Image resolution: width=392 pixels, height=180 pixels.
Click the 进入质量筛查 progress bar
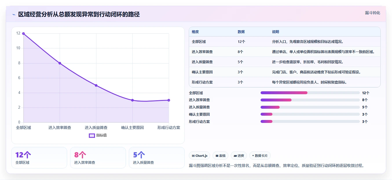(x=310, y=107)
